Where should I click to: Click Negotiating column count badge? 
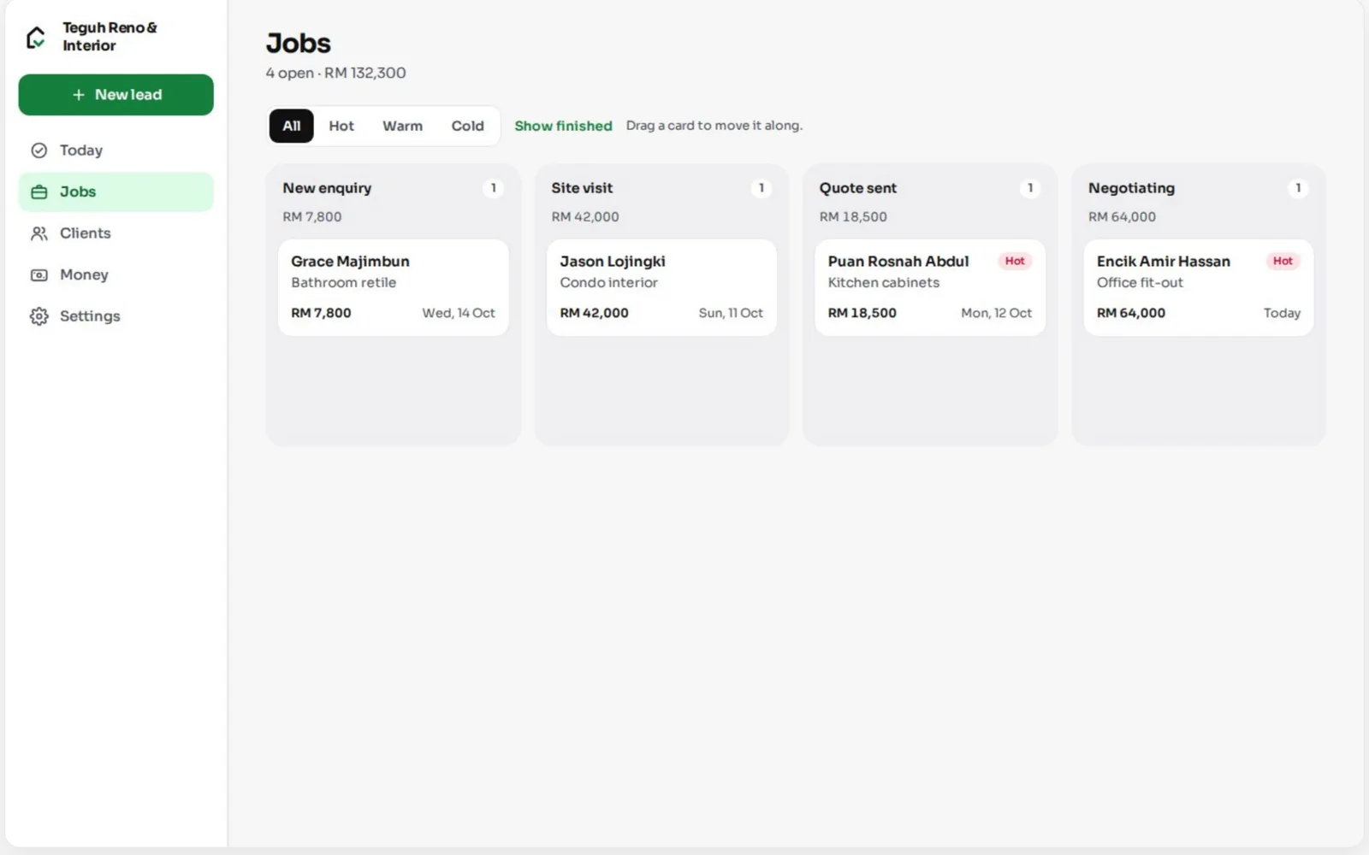(x=1298, y=188)
